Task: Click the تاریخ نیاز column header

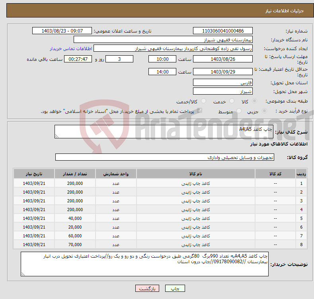Action: click(34, 174)
